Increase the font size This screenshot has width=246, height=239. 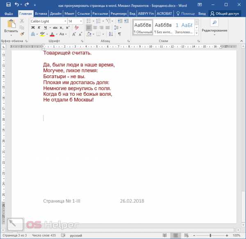coord(74,34)
